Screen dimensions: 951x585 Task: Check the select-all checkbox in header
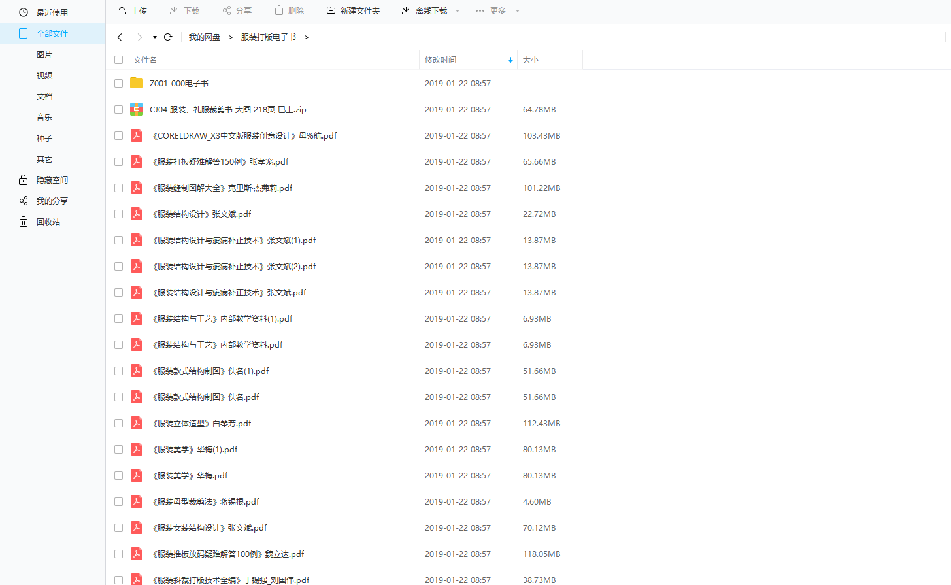coord(118,59)
